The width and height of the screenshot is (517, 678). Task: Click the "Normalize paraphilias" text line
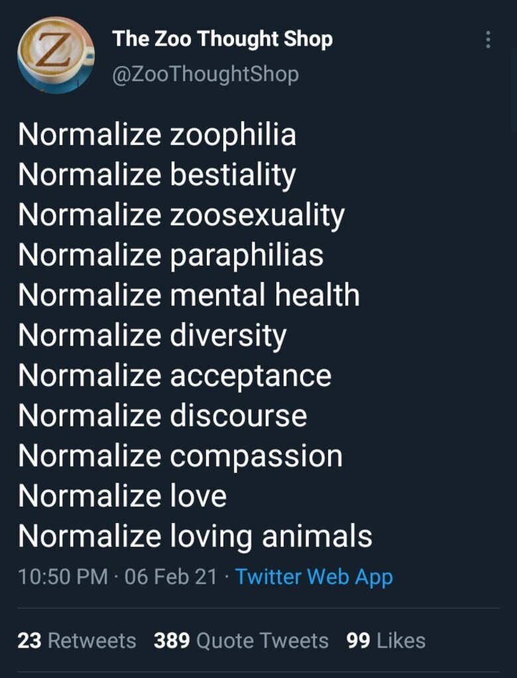pyautogui.click(x=171, y=255)
